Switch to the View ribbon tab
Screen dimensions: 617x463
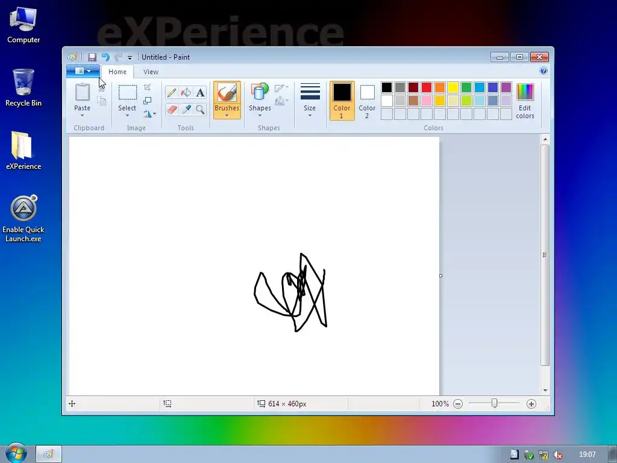coord(151,72)
